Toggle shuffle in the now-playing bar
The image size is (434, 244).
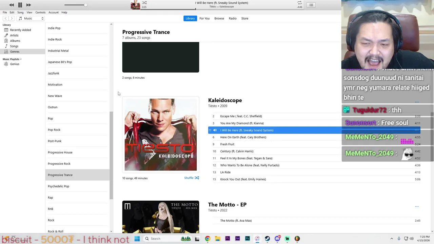[144, 3]
